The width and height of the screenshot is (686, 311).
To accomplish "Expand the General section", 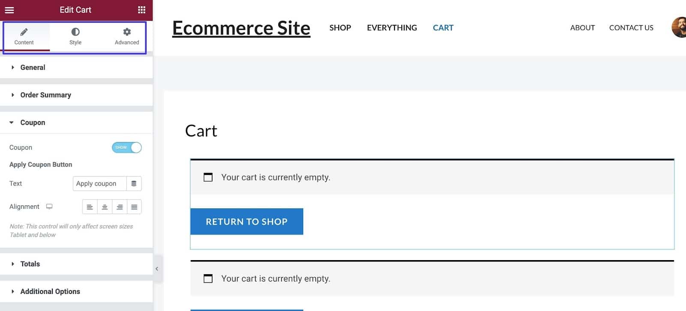I will 33,67.
